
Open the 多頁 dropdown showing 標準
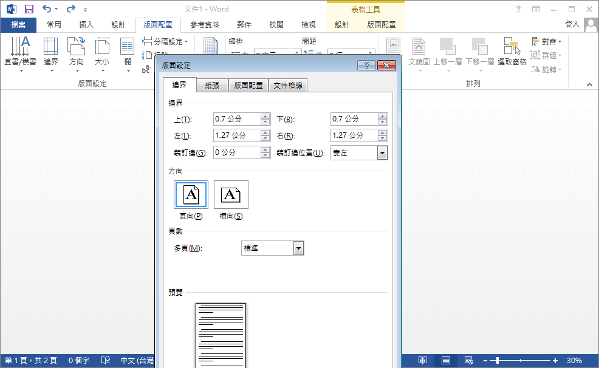[x=298, y=248]
